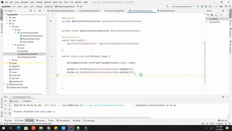
Task: Open the Refactor menu
Action: click(48, 2)
